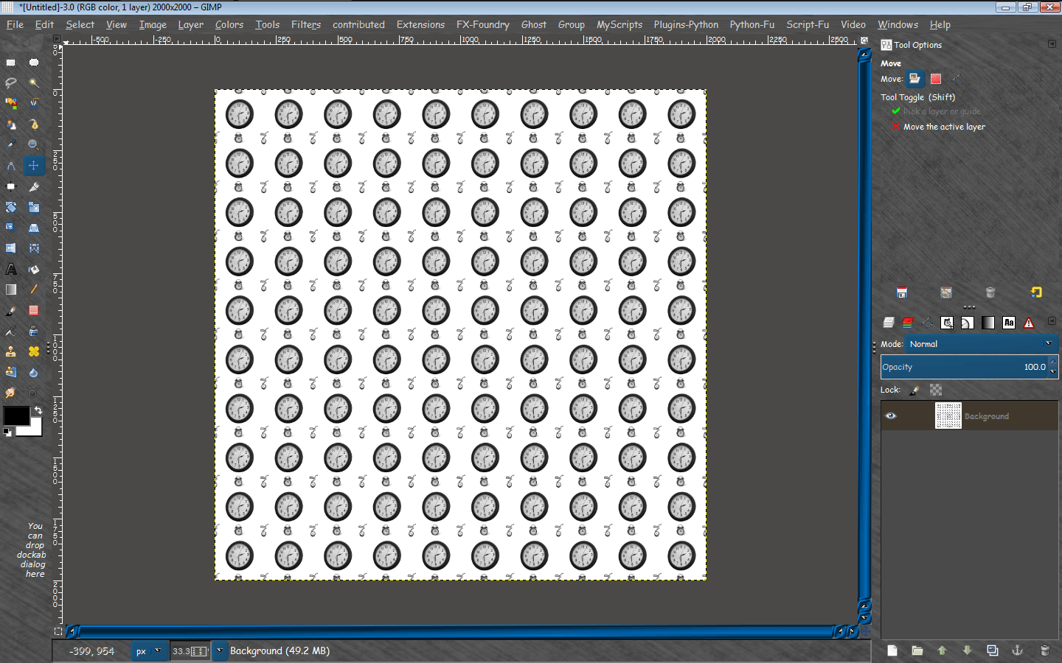Select the Fuzzy Select tool
Viewport: 1062px width, 663px height.
pyautogui.click(x=33, y=83)
